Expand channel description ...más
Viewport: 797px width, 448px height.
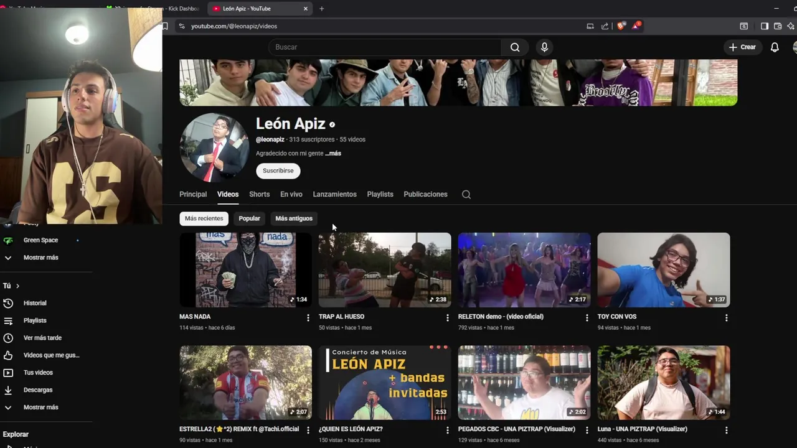click(333, 153)
